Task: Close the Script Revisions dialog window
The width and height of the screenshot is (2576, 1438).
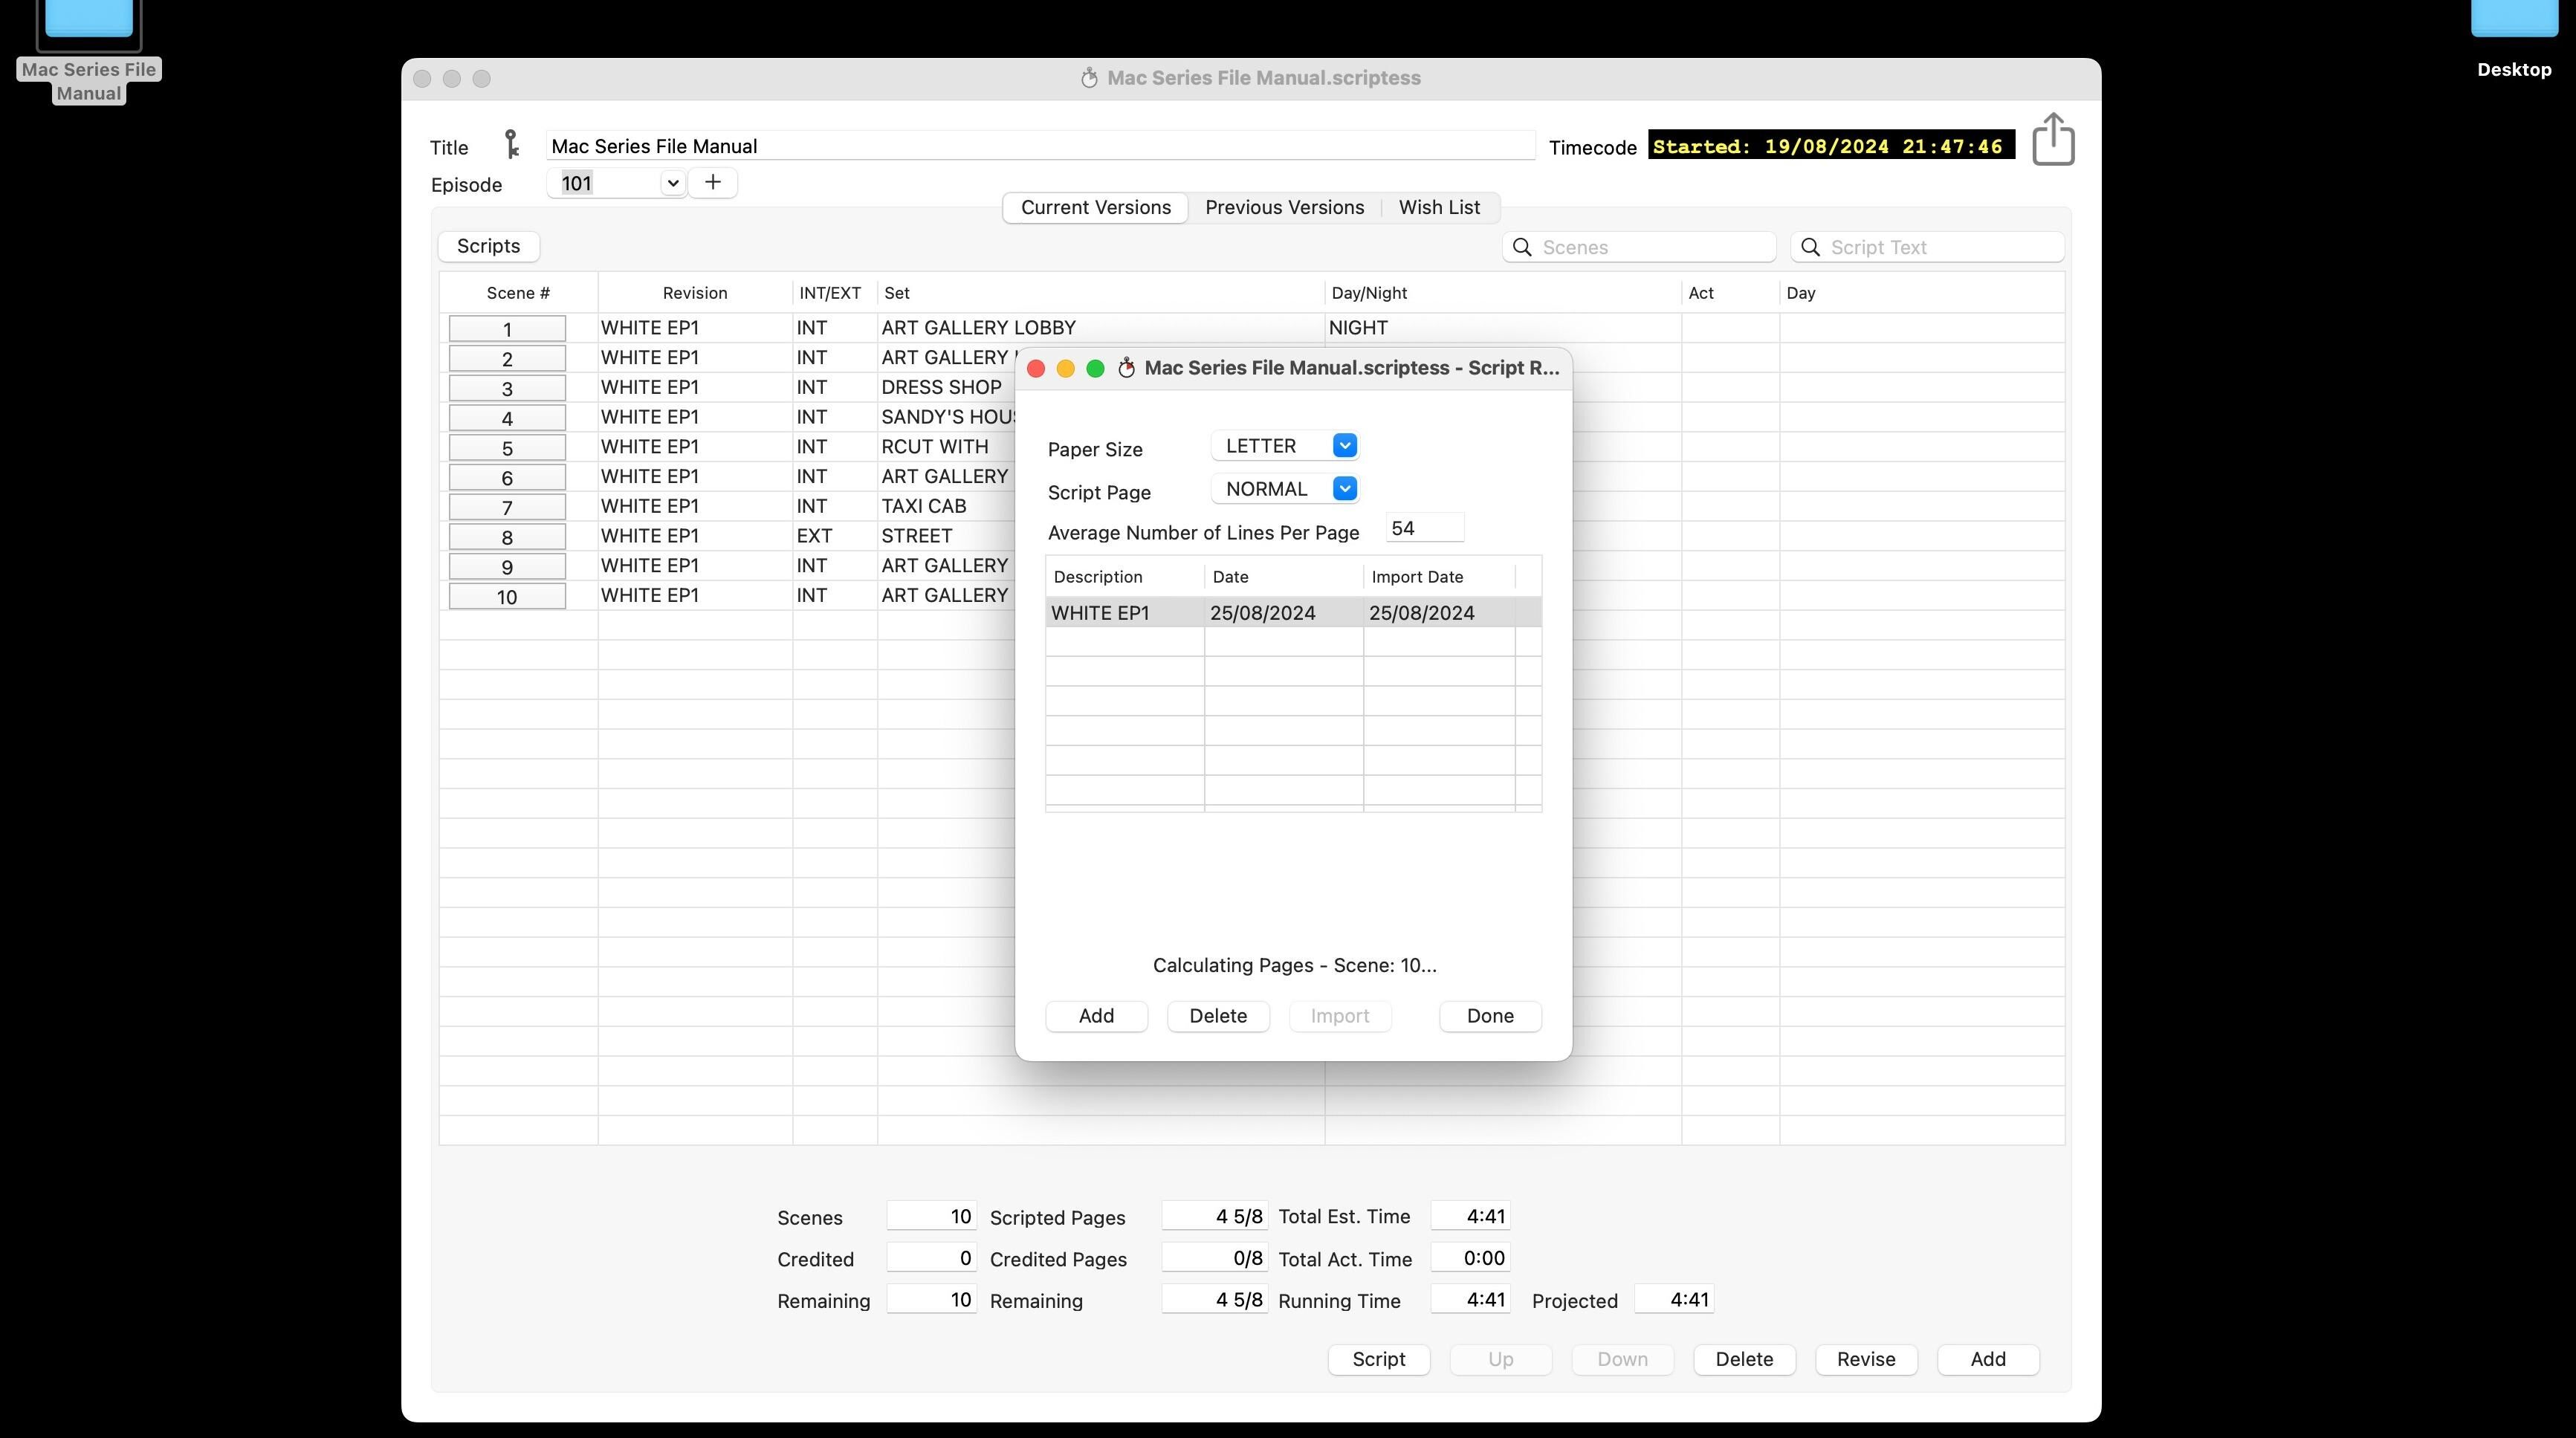Action: (x=1036, y=369)
